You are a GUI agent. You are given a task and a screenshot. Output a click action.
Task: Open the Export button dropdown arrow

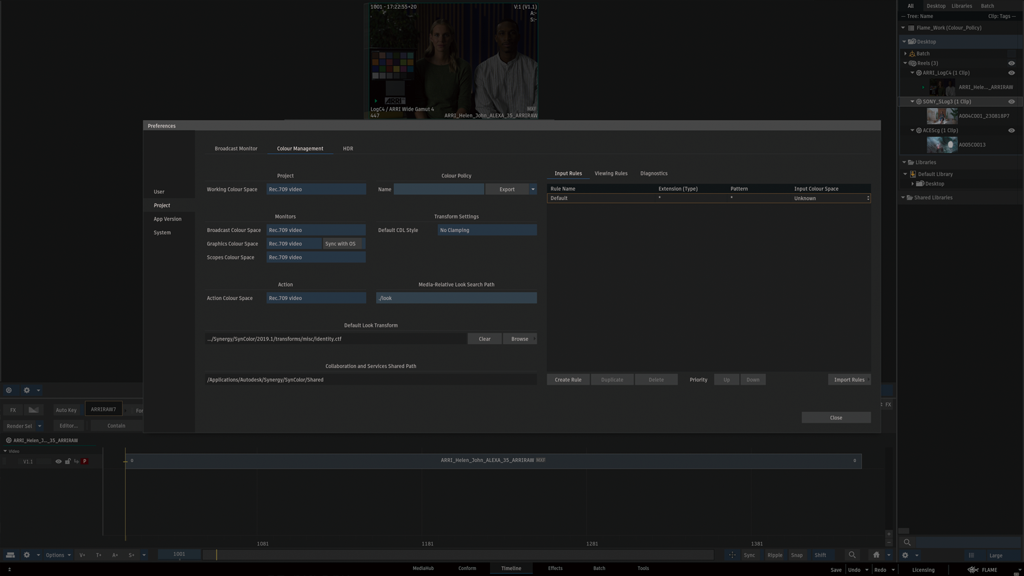tap(533, 189)
